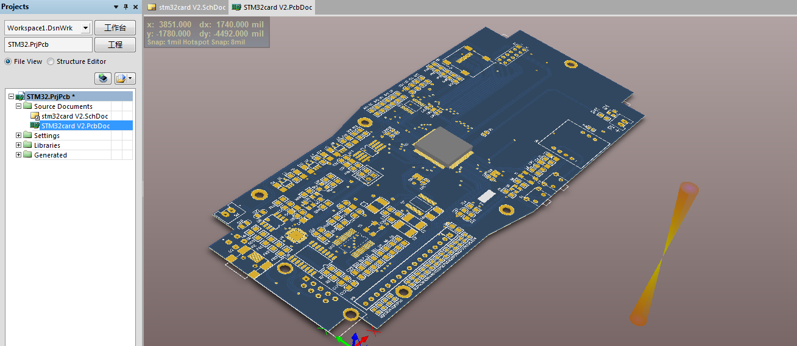This screenshot has height=346, width=797.
Task: Close the Projects panel
Action: point(135,7)
